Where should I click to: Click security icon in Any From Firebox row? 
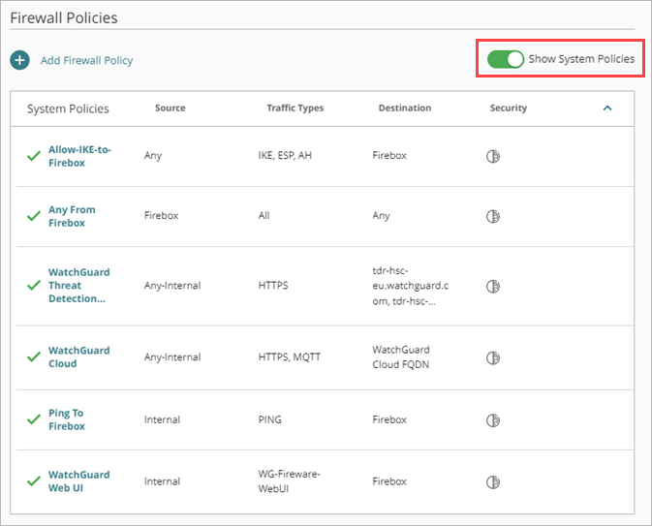[x=493, y=216]
